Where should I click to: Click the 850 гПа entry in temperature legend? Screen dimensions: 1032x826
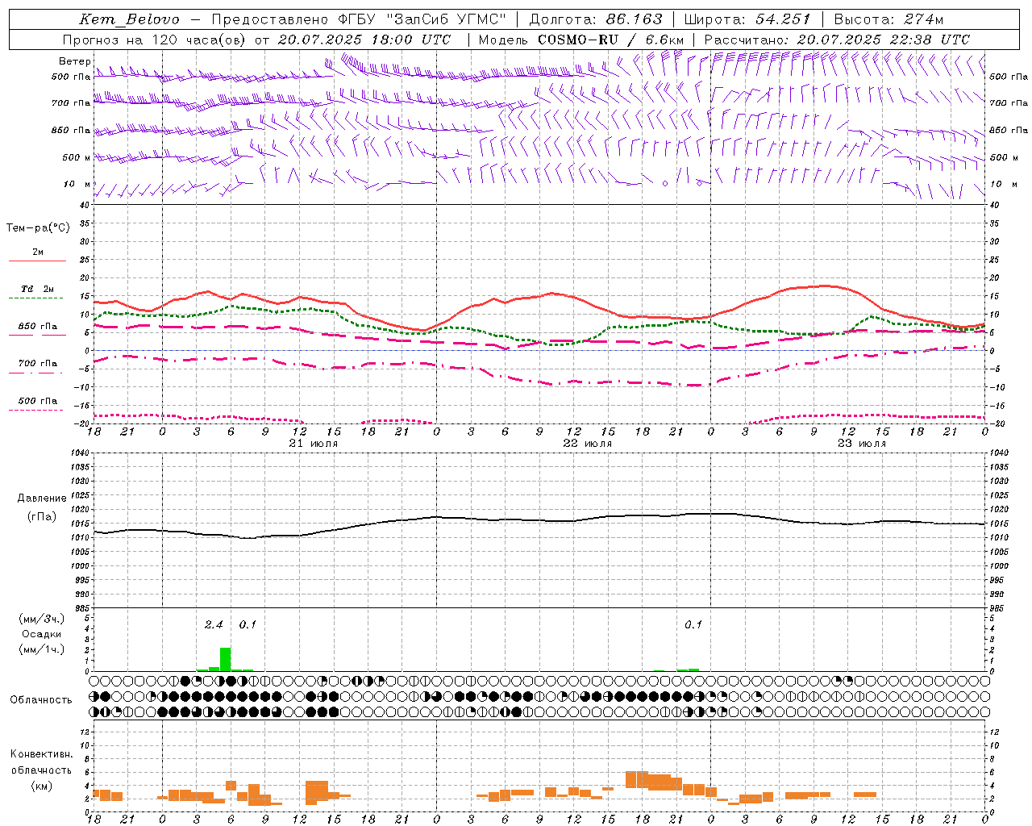click(x=38, y=326)
